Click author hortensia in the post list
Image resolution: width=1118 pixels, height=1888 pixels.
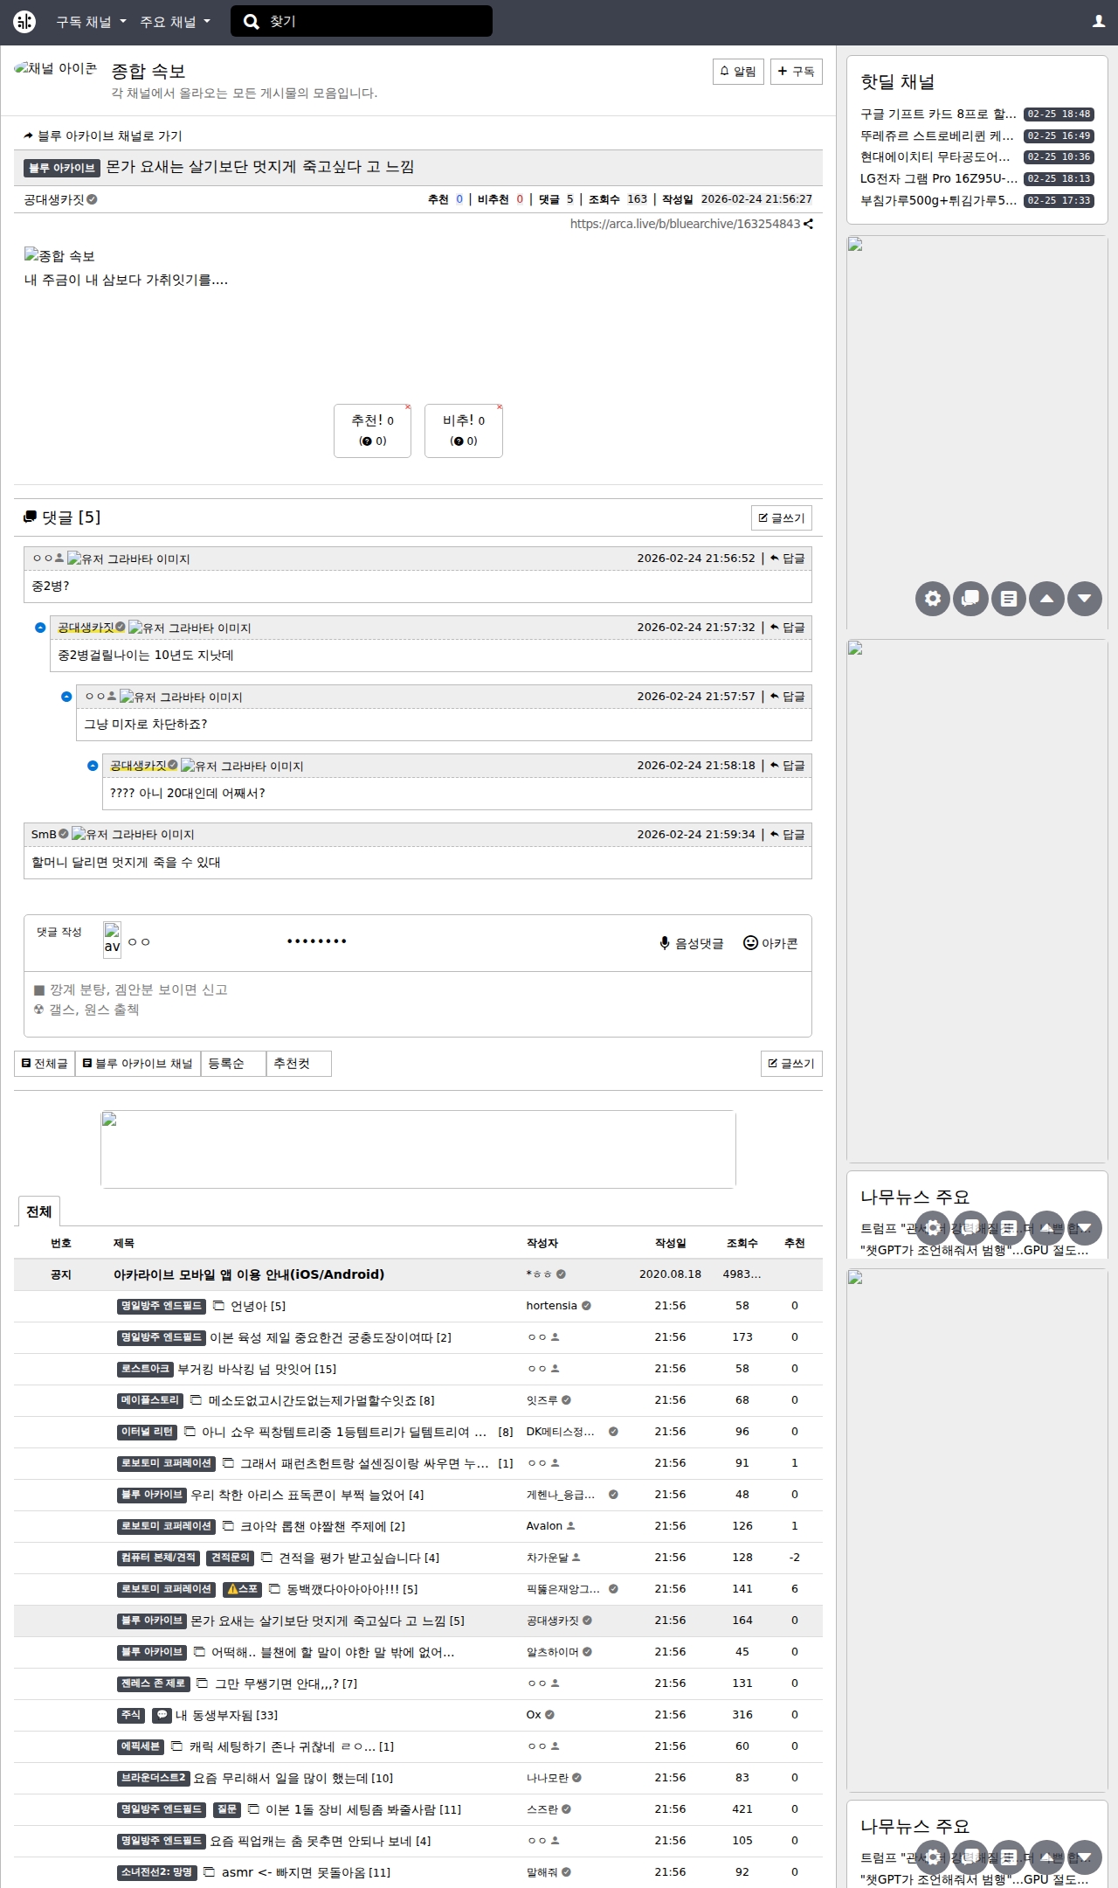point(551,1306)
